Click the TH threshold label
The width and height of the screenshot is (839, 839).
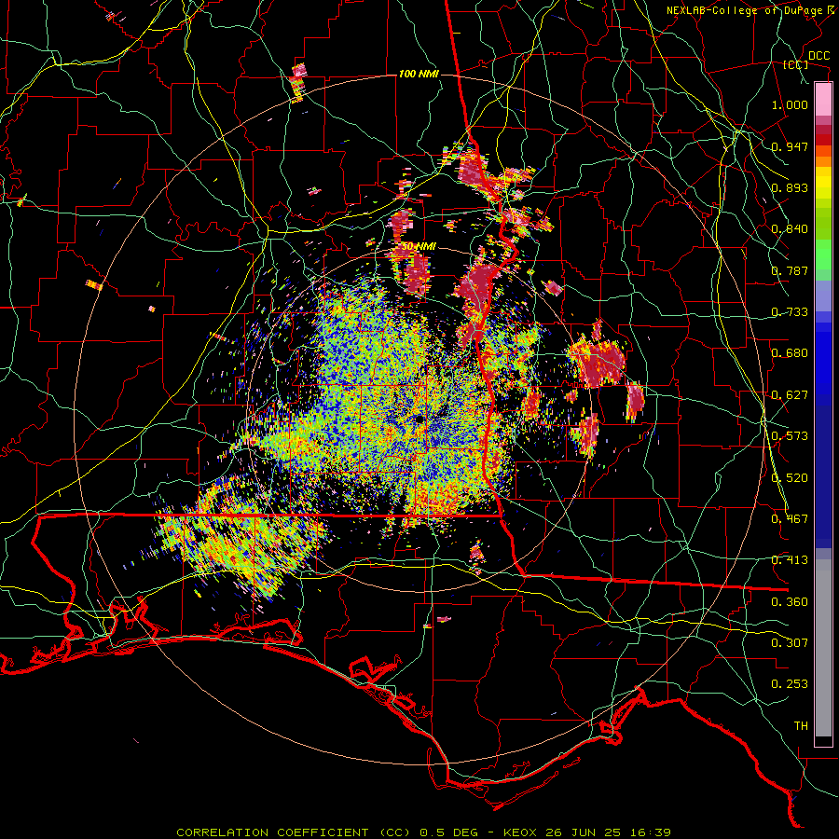(x=801, y=726)
